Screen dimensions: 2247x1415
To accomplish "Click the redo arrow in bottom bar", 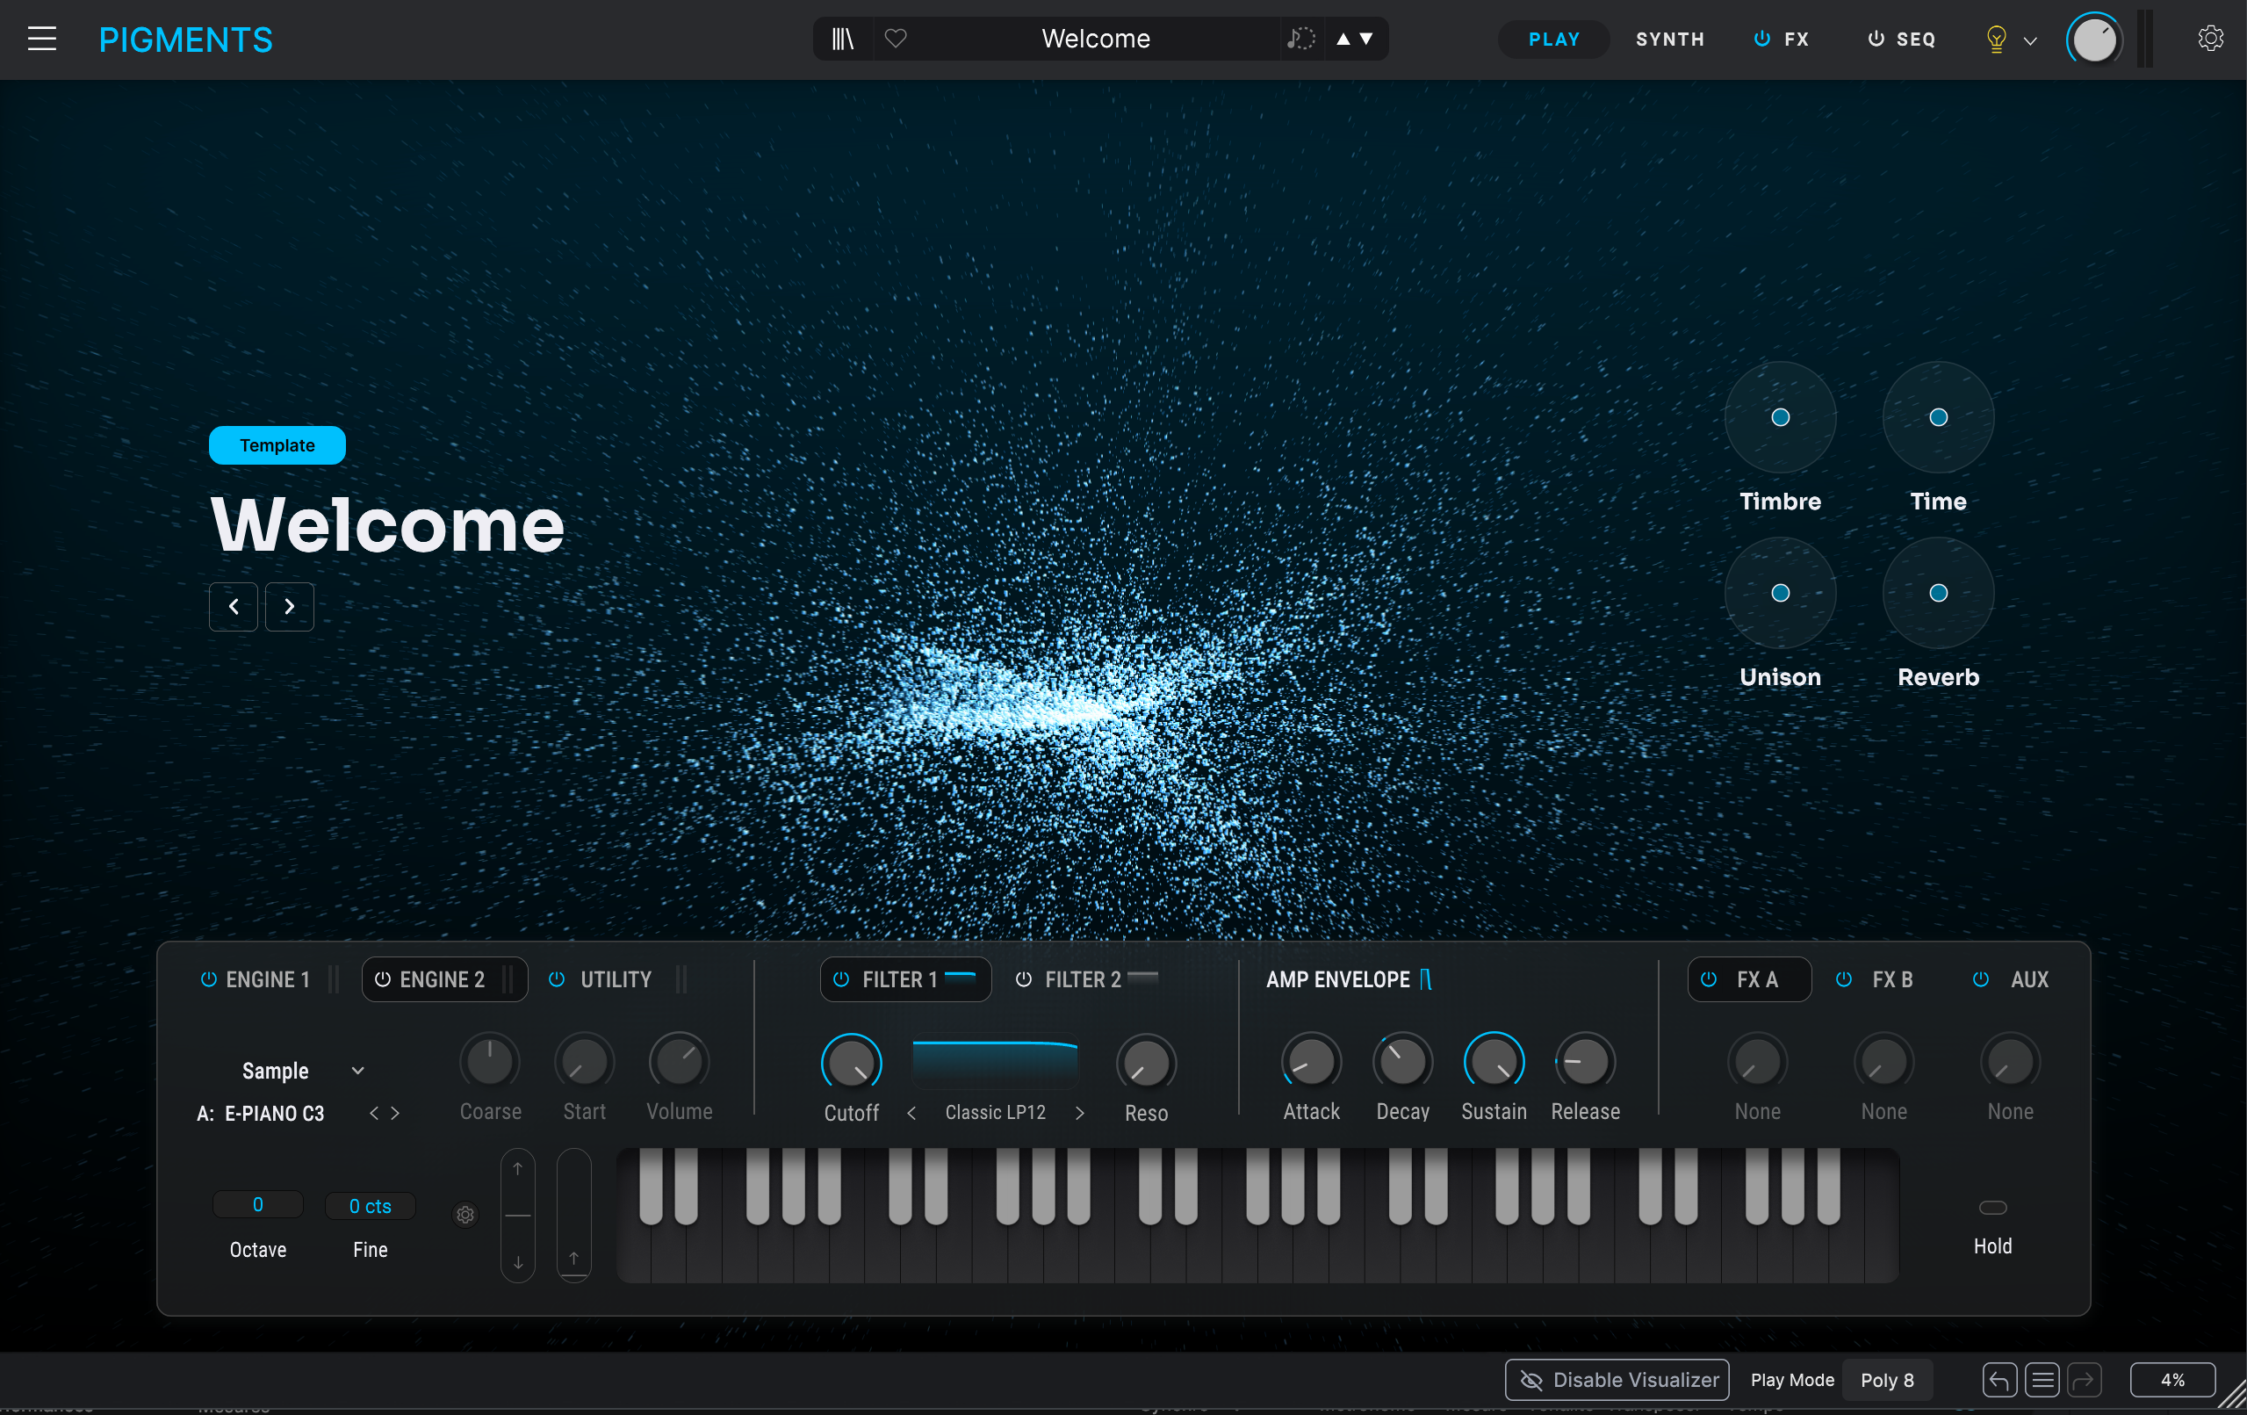I will (2085, 1380).
